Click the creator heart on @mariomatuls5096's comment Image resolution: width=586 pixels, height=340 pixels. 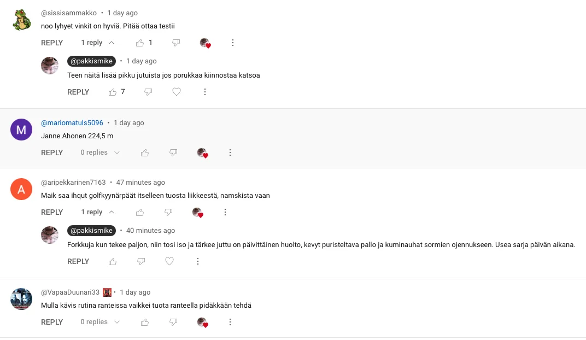(203, 153)
